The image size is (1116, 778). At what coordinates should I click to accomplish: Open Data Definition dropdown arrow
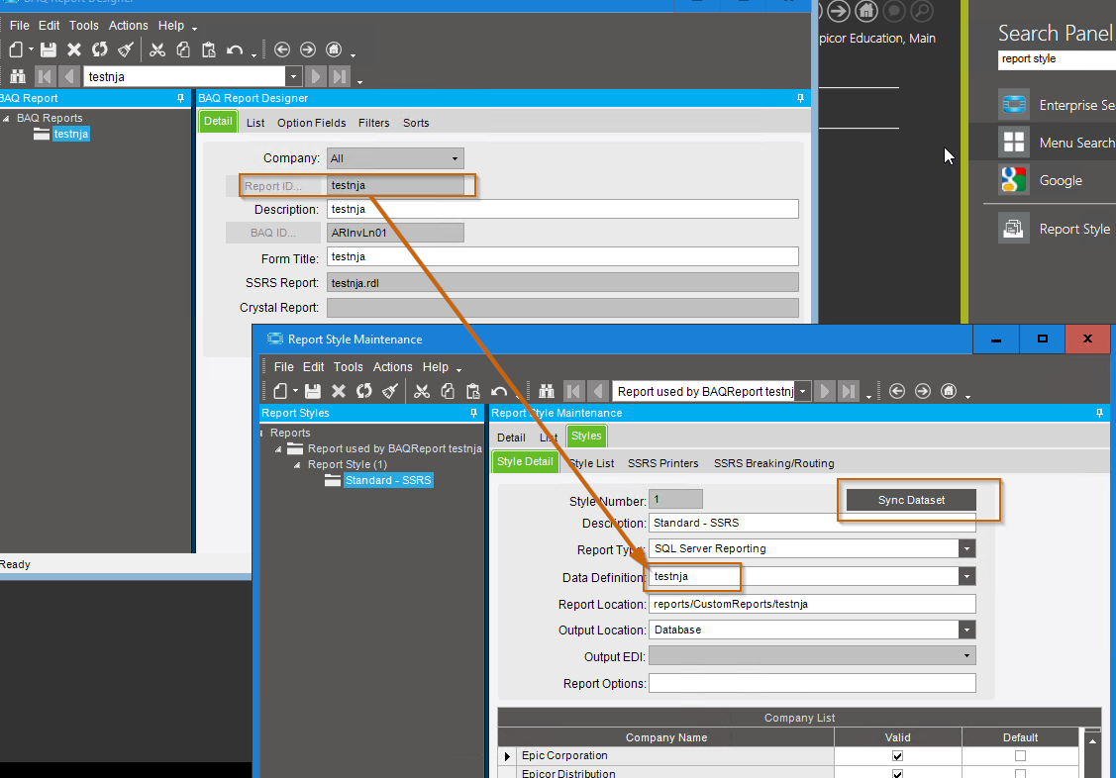pyautogui.click(x=966, y=577)
